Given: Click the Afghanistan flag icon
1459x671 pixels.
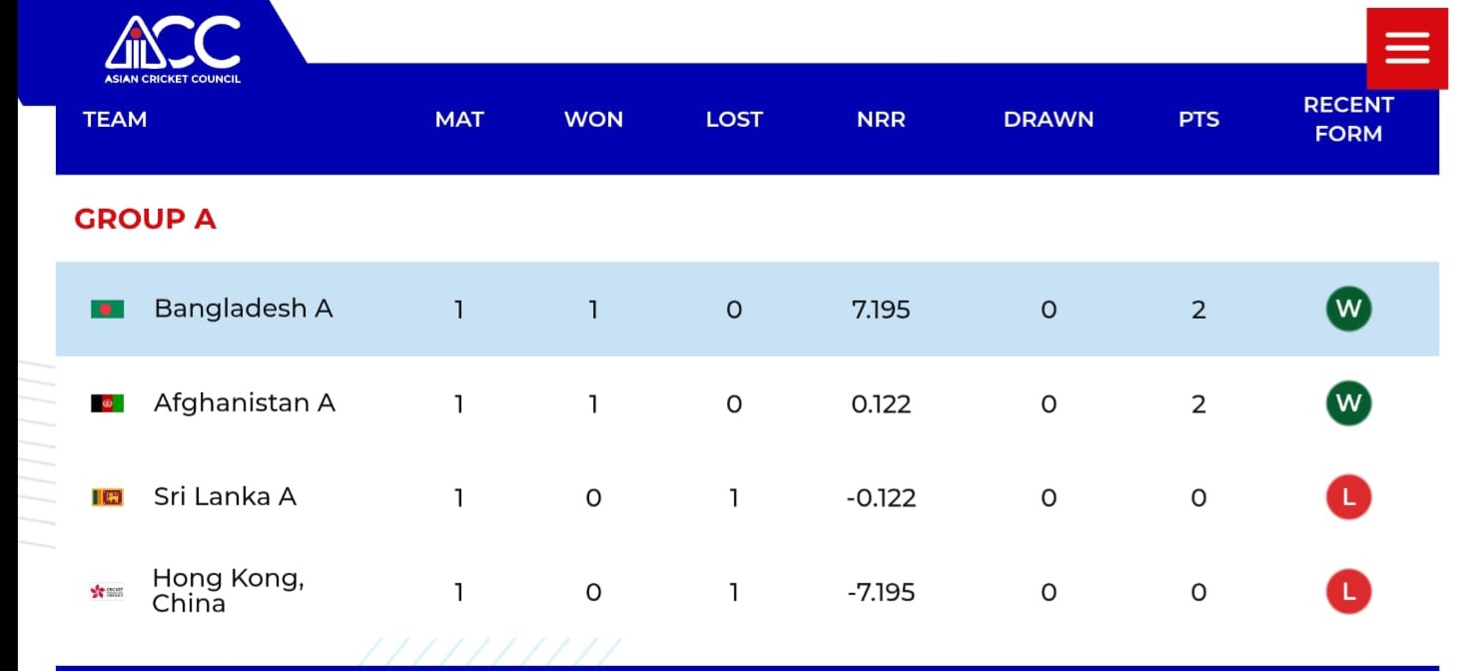Looking at the screenshot, I should 107,403.
